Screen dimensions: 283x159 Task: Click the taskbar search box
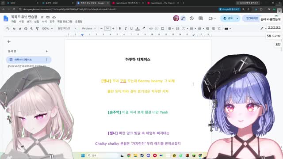point(103,155)
